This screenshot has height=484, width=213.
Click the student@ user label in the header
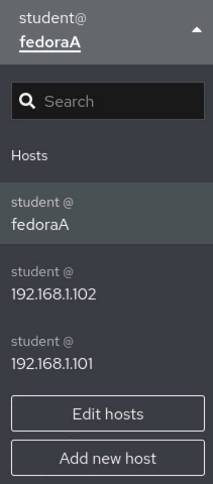point(53,18)
